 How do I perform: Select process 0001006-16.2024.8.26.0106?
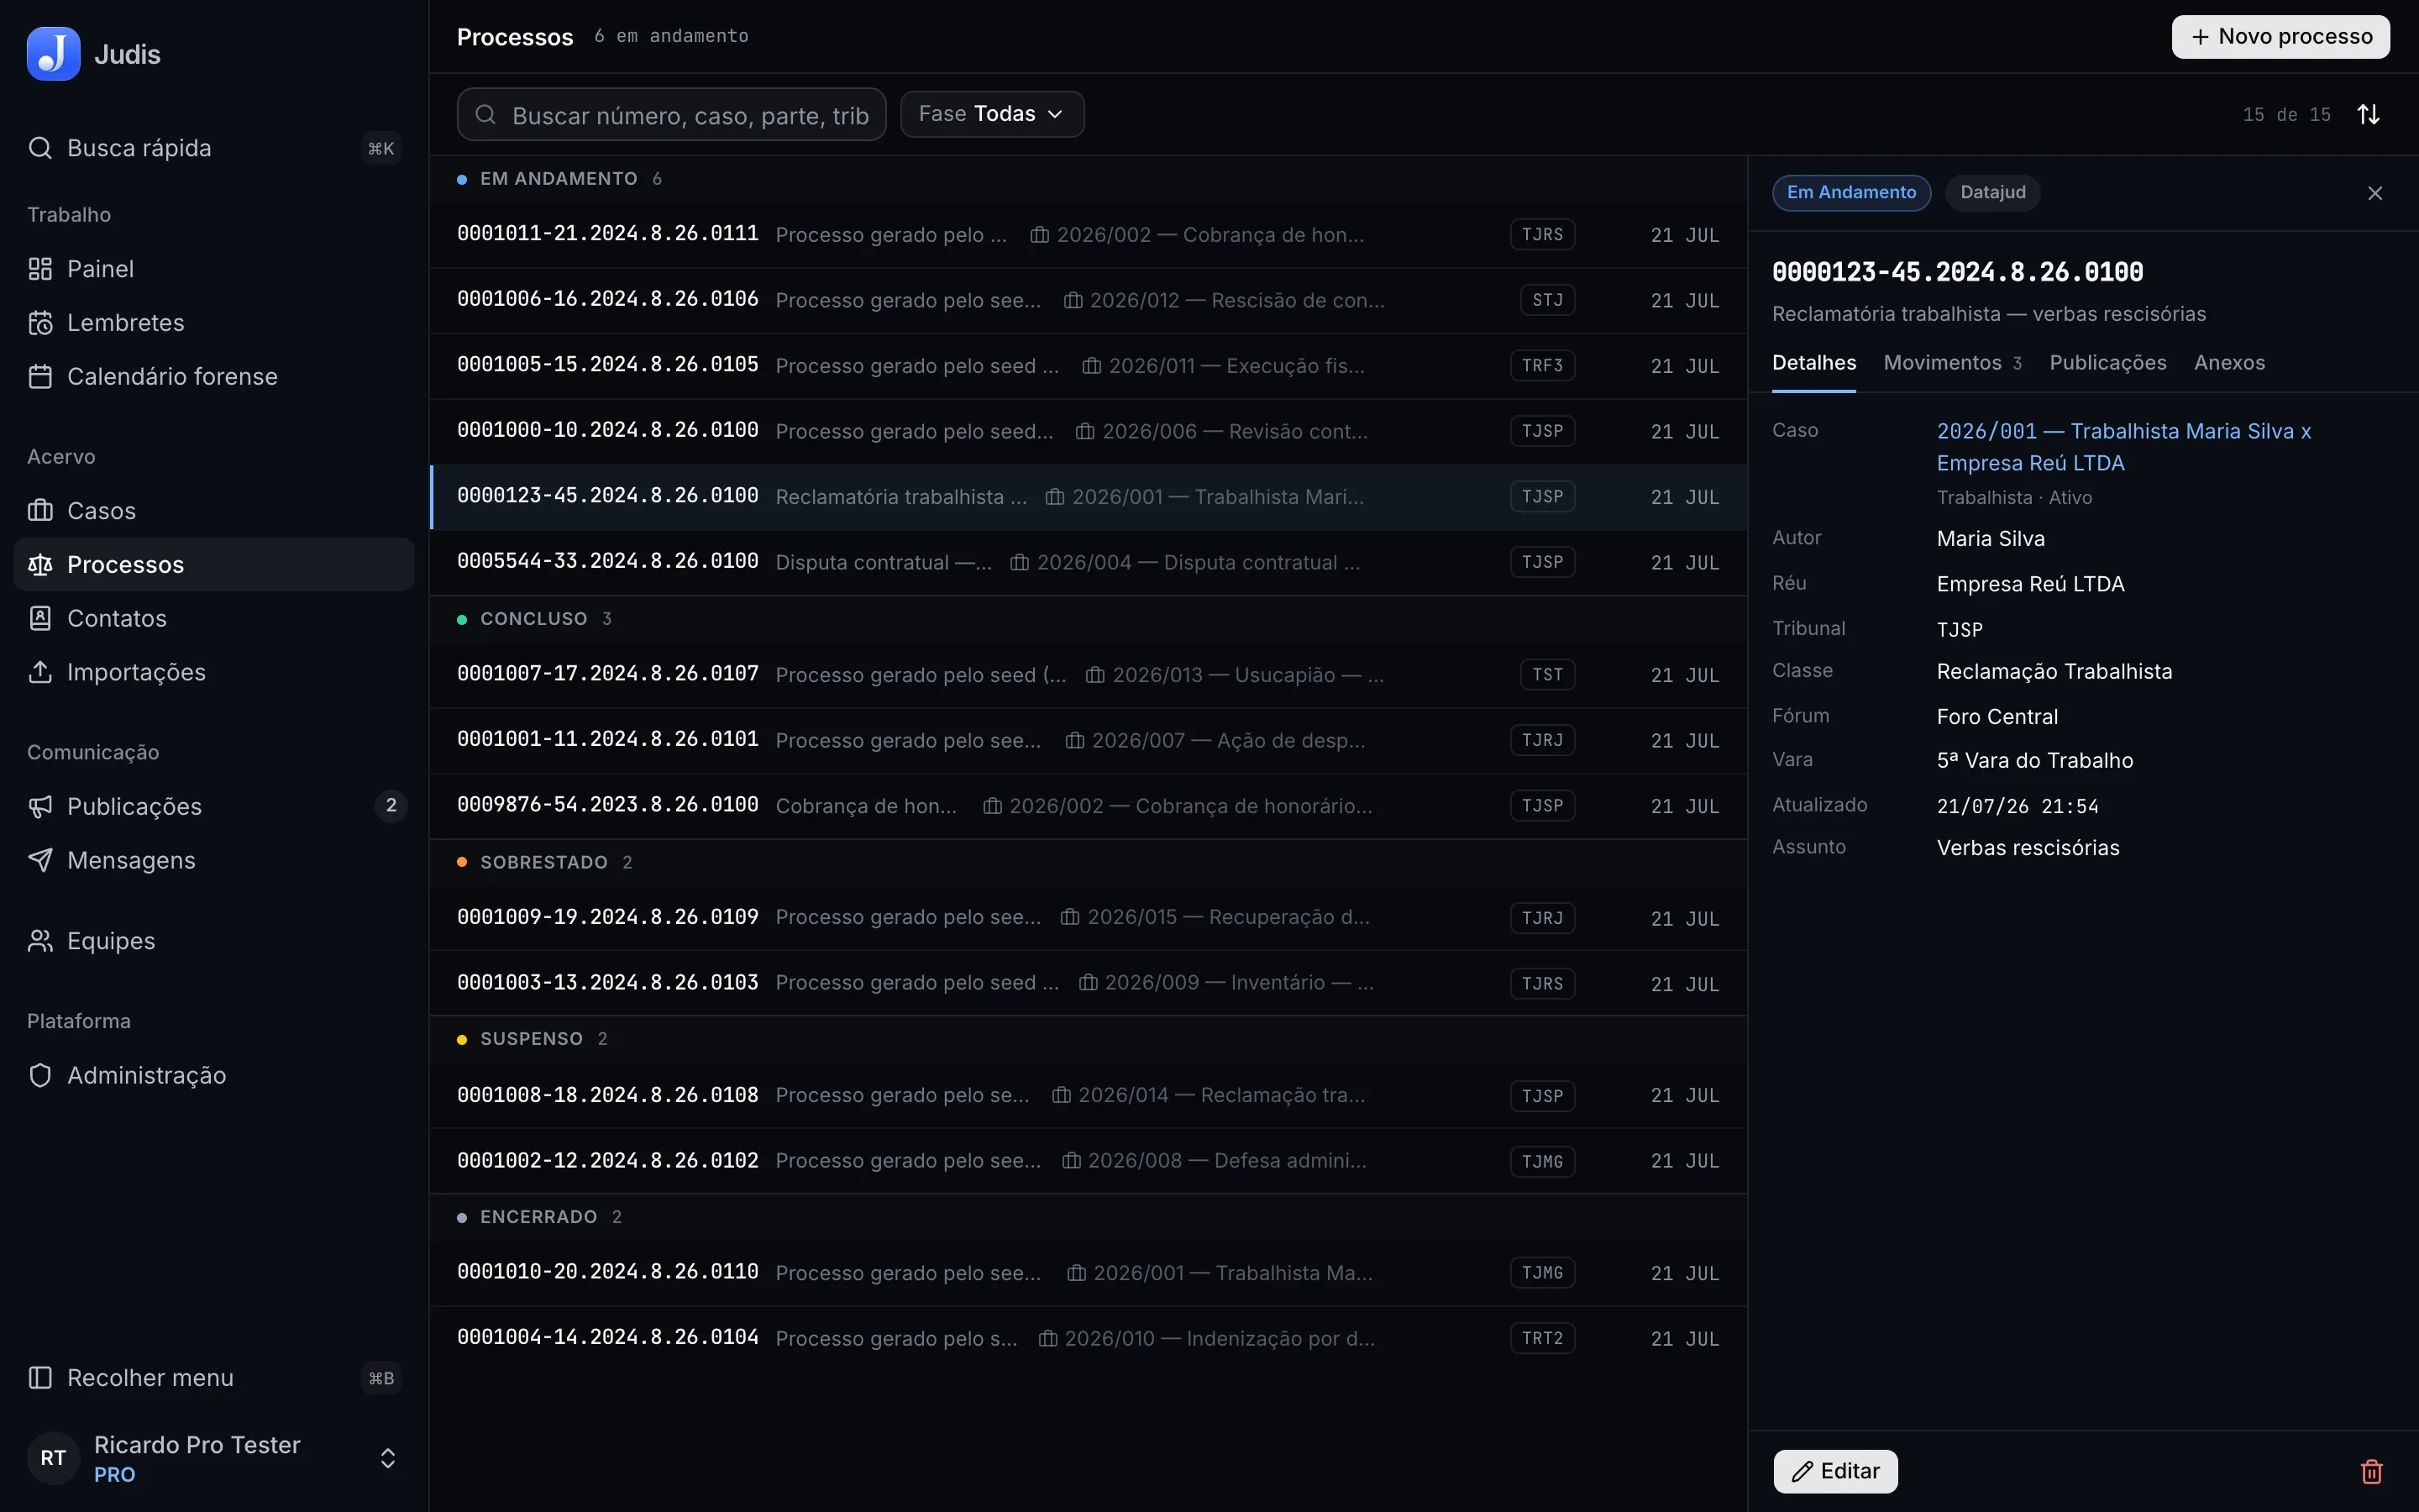[x=1088, y=300]
